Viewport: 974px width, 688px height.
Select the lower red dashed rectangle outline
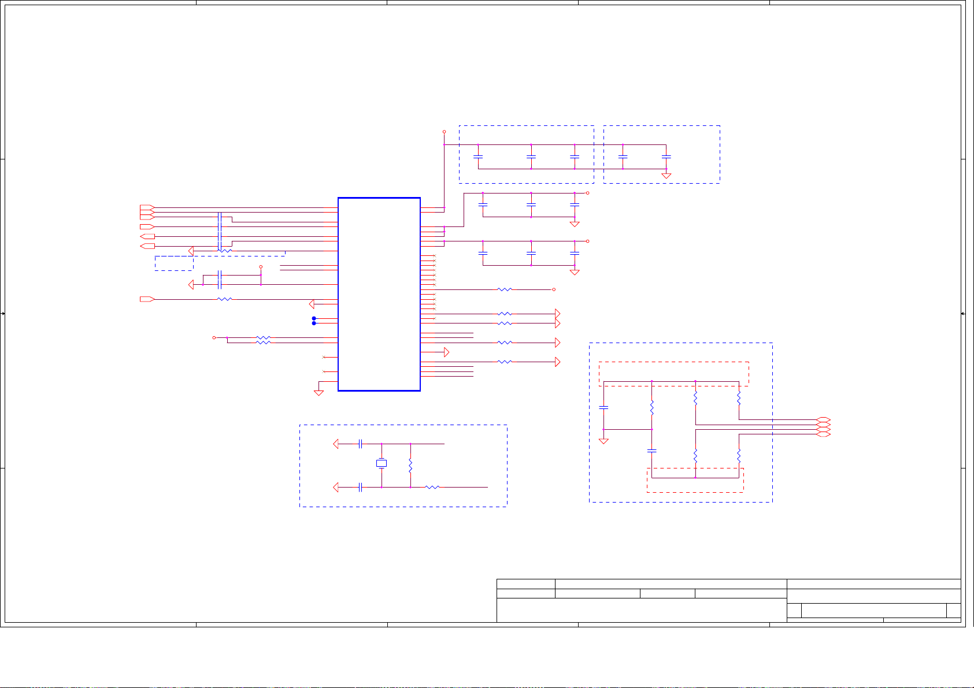click(695, 492)
